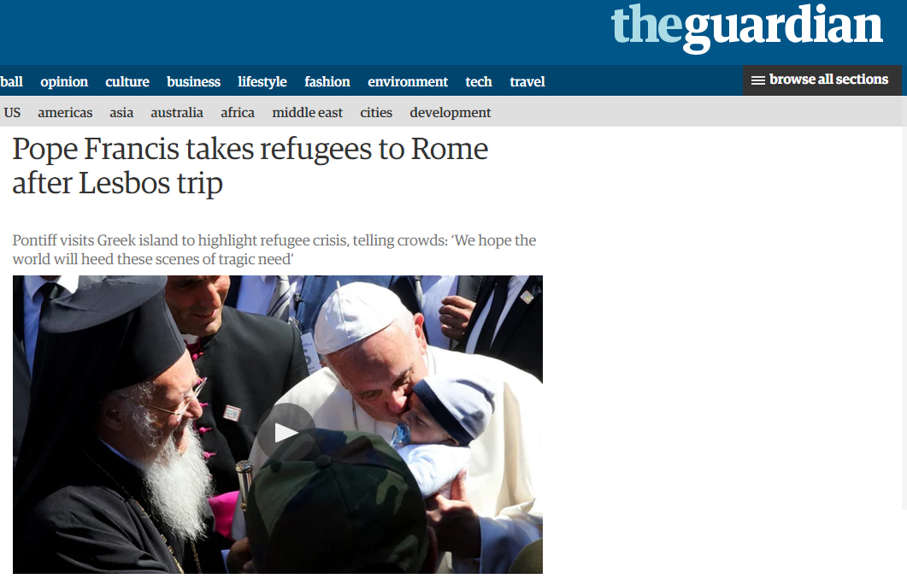This screenshot has height=579, width=907.
Task: Go to the opinion section
Action: [x=64, y=81]
